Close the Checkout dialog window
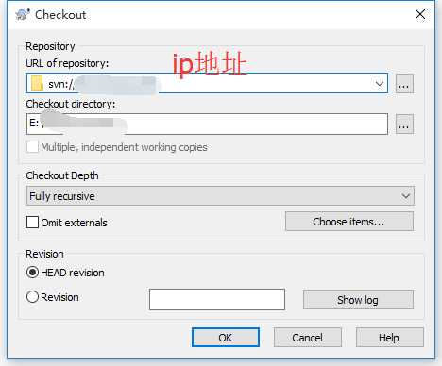 420,14
